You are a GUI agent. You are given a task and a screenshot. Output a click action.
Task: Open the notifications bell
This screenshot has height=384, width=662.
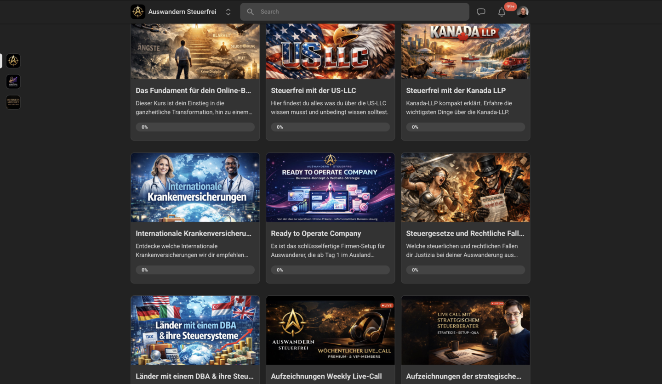pyautogui.click(x=502, y=12)
